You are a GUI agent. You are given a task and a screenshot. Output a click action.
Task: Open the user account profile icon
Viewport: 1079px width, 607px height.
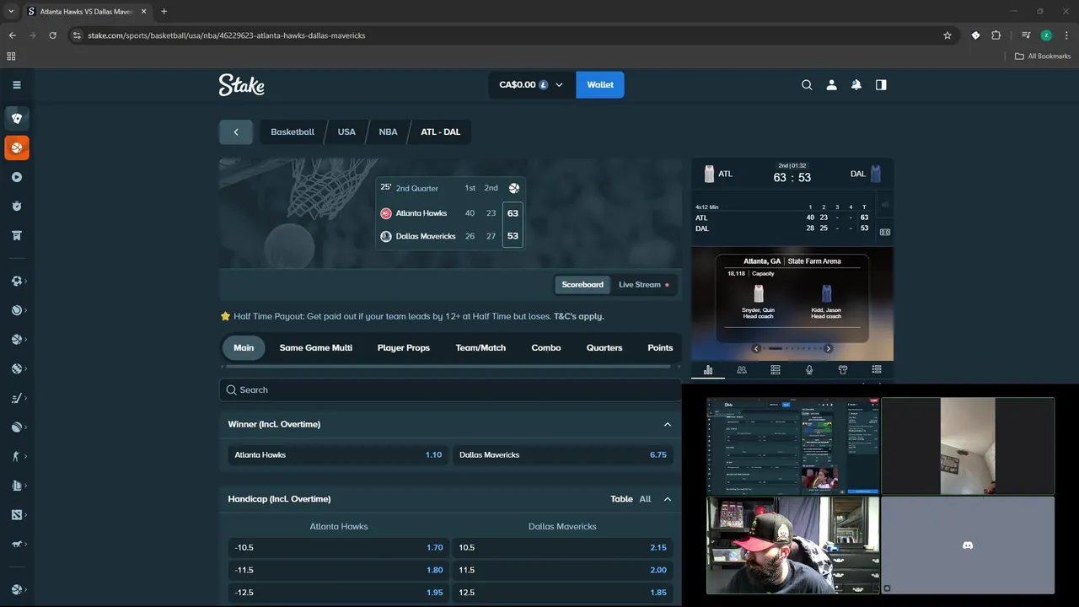point(831,84)
